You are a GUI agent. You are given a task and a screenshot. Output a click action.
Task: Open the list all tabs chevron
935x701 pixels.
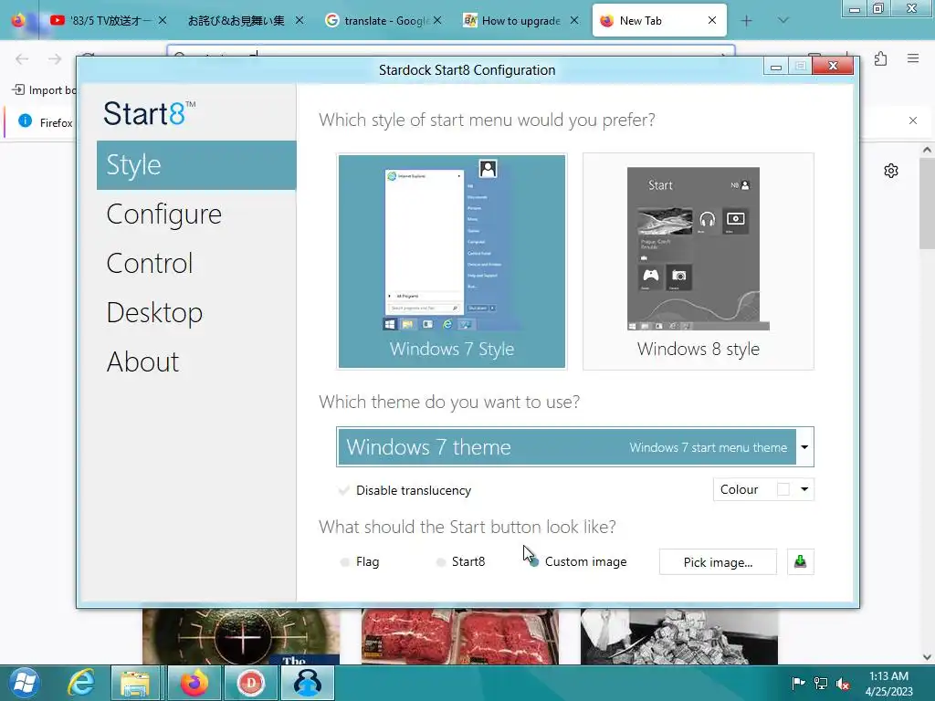[x=783, y=21]
